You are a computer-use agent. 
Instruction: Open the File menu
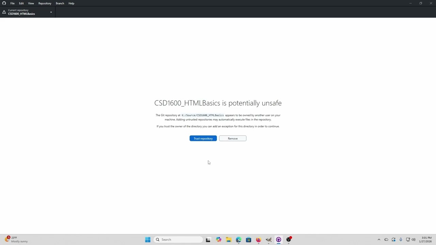point(12,3)
